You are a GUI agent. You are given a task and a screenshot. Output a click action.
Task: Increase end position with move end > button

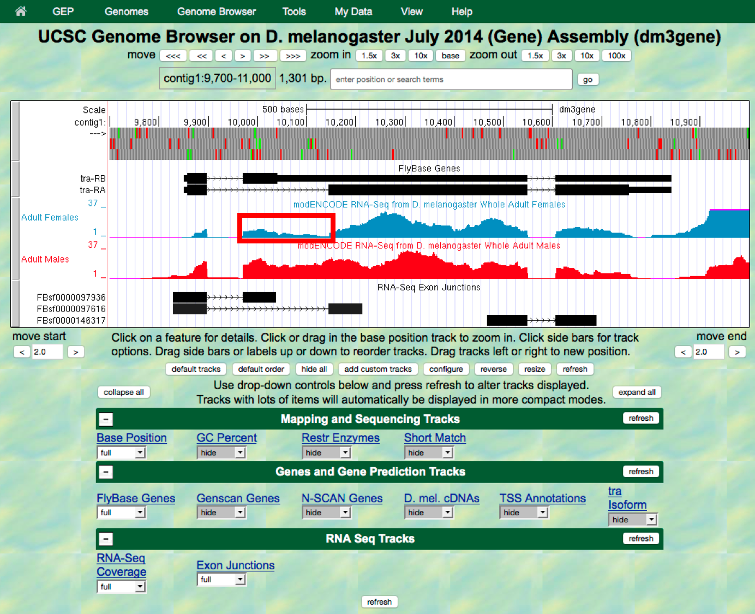[737, 352]
